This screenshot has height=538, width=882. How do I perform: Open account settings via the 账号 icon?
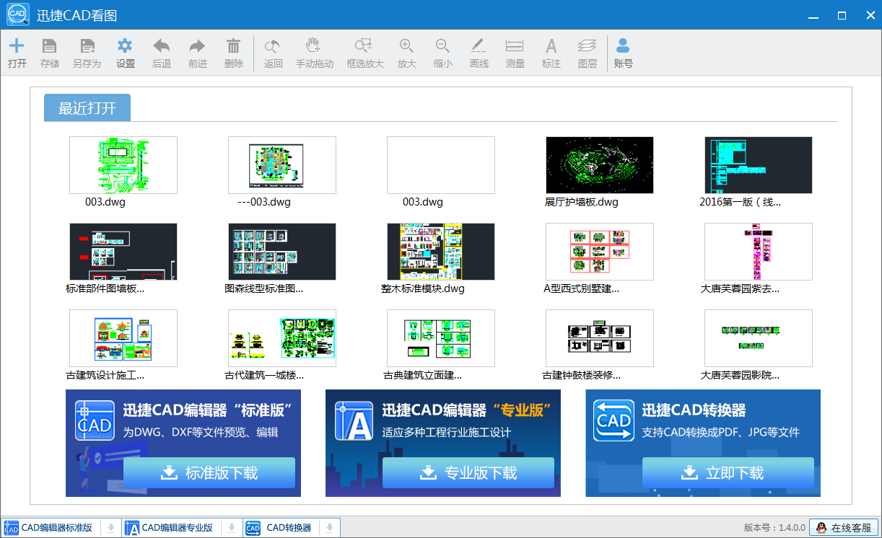coord(622,53)
